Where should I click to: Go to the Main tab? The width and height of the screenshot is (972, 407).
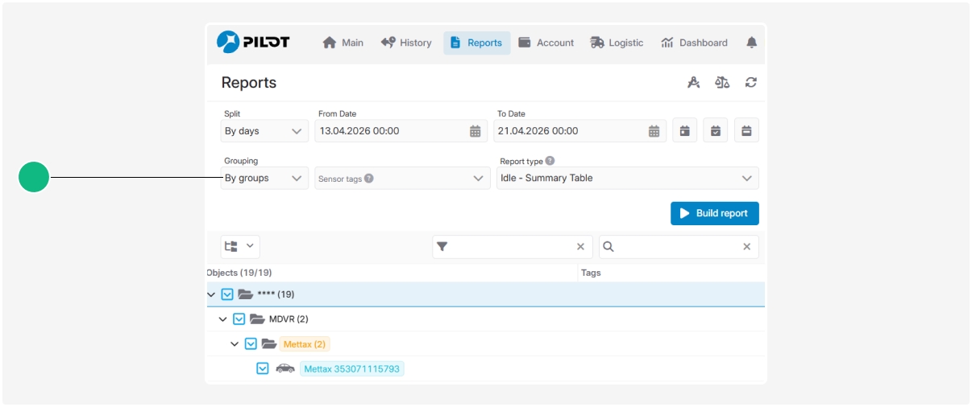point(343,43)
